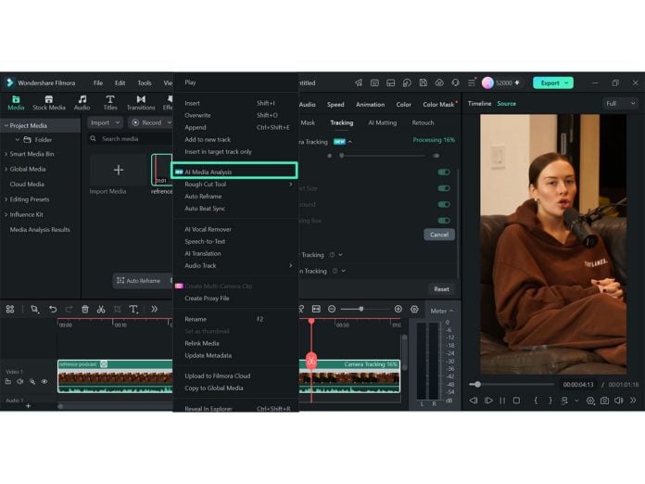Open the Import dropdown

click(105, 122)
